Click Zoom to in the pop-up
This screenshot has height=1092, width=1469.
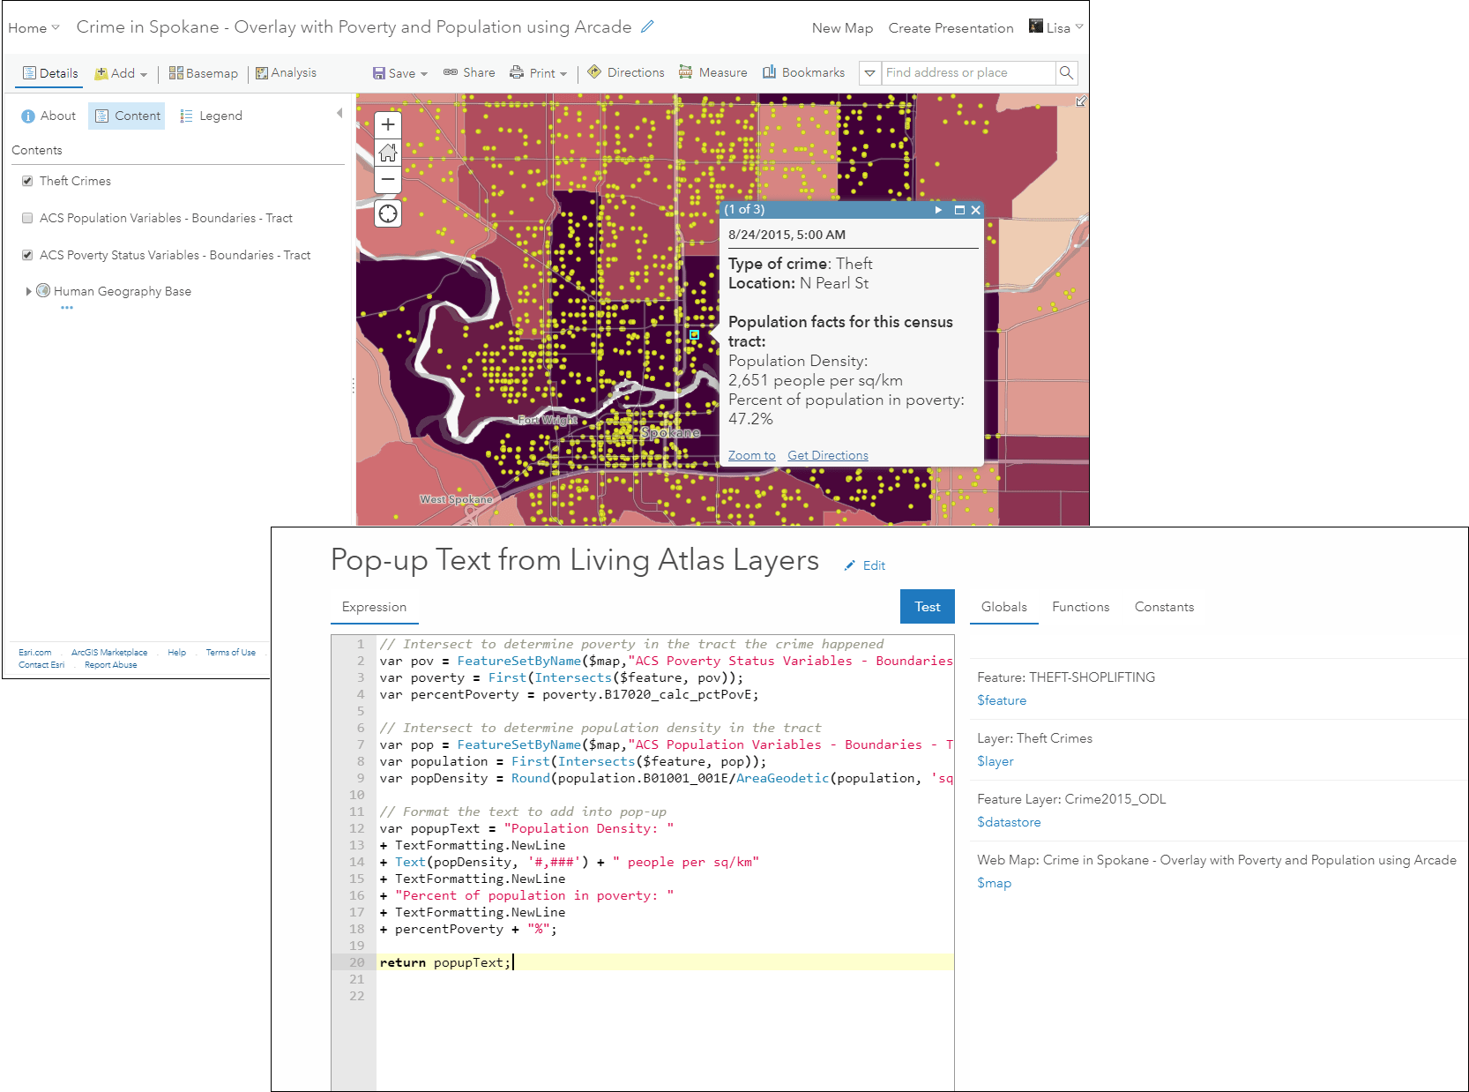(x=751, y=455)
